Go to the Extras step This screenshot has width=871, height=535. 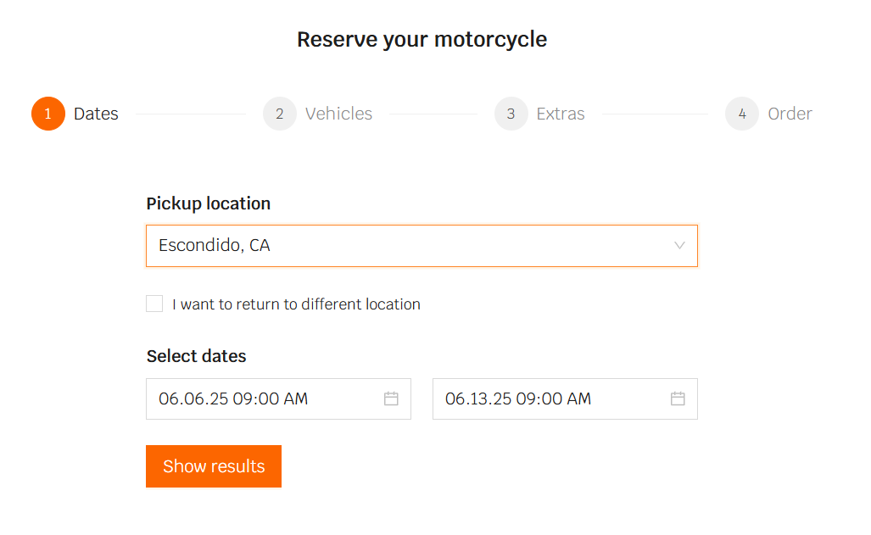561,114
